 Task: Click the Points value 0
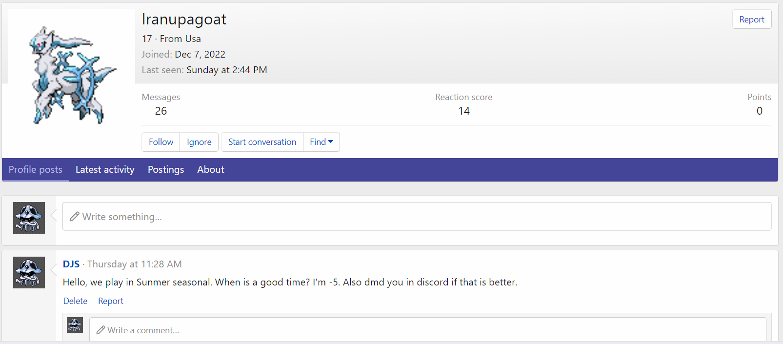[x=760, y=111]
